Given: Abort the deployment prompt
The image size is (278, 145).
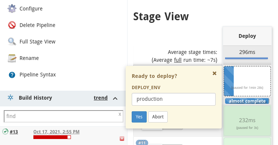Looking at the screenshot, I should tap(158, 117).
